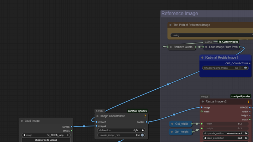The image size is (253, 142).
Task: Click the collapse dot on Image Concatenate node
Action: click(97, 116)
